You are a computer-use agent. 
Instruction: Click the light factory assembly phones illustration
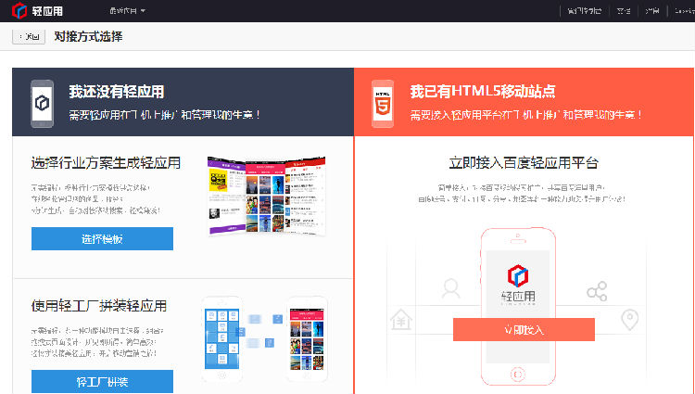[x=265, y=339]
